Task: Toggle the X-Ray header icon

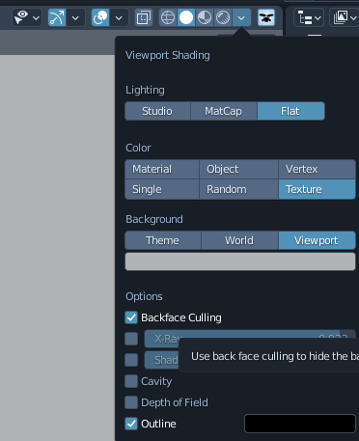Action: pyautogui.click(x=144, y=17)
